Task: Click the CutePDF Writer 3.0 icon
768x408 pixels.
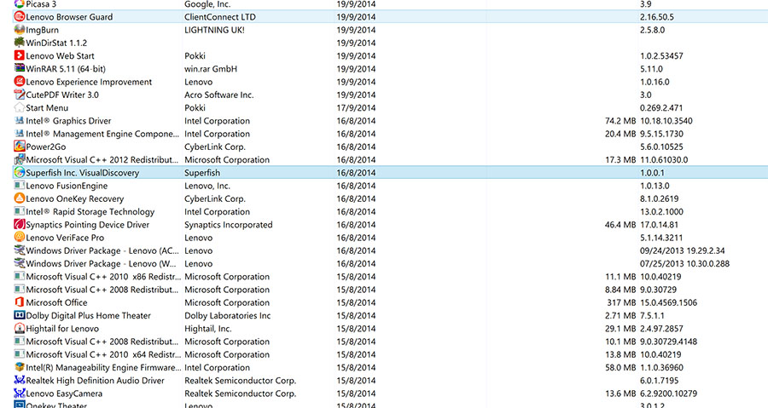Action: 19,95
